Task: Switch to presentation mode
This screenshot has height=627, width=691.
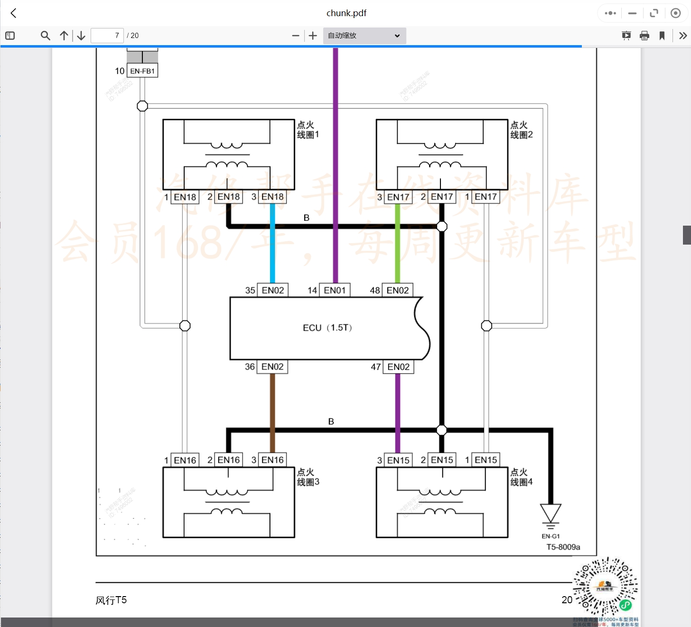Action: pos(626,36)
